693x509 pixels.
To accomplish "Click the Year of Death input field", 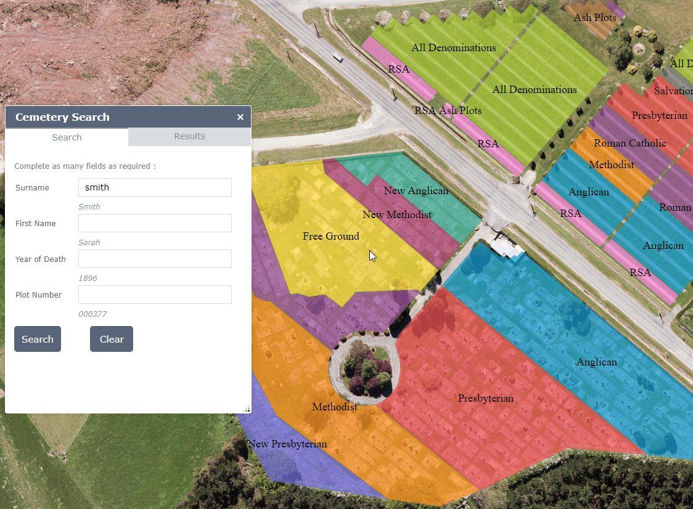I will pos(154,259).
